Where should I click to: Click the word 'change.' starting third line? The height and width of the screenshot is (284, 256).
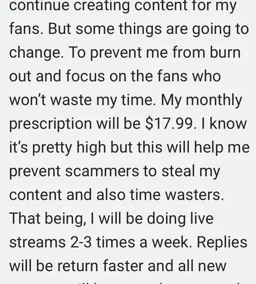[37, 54]
